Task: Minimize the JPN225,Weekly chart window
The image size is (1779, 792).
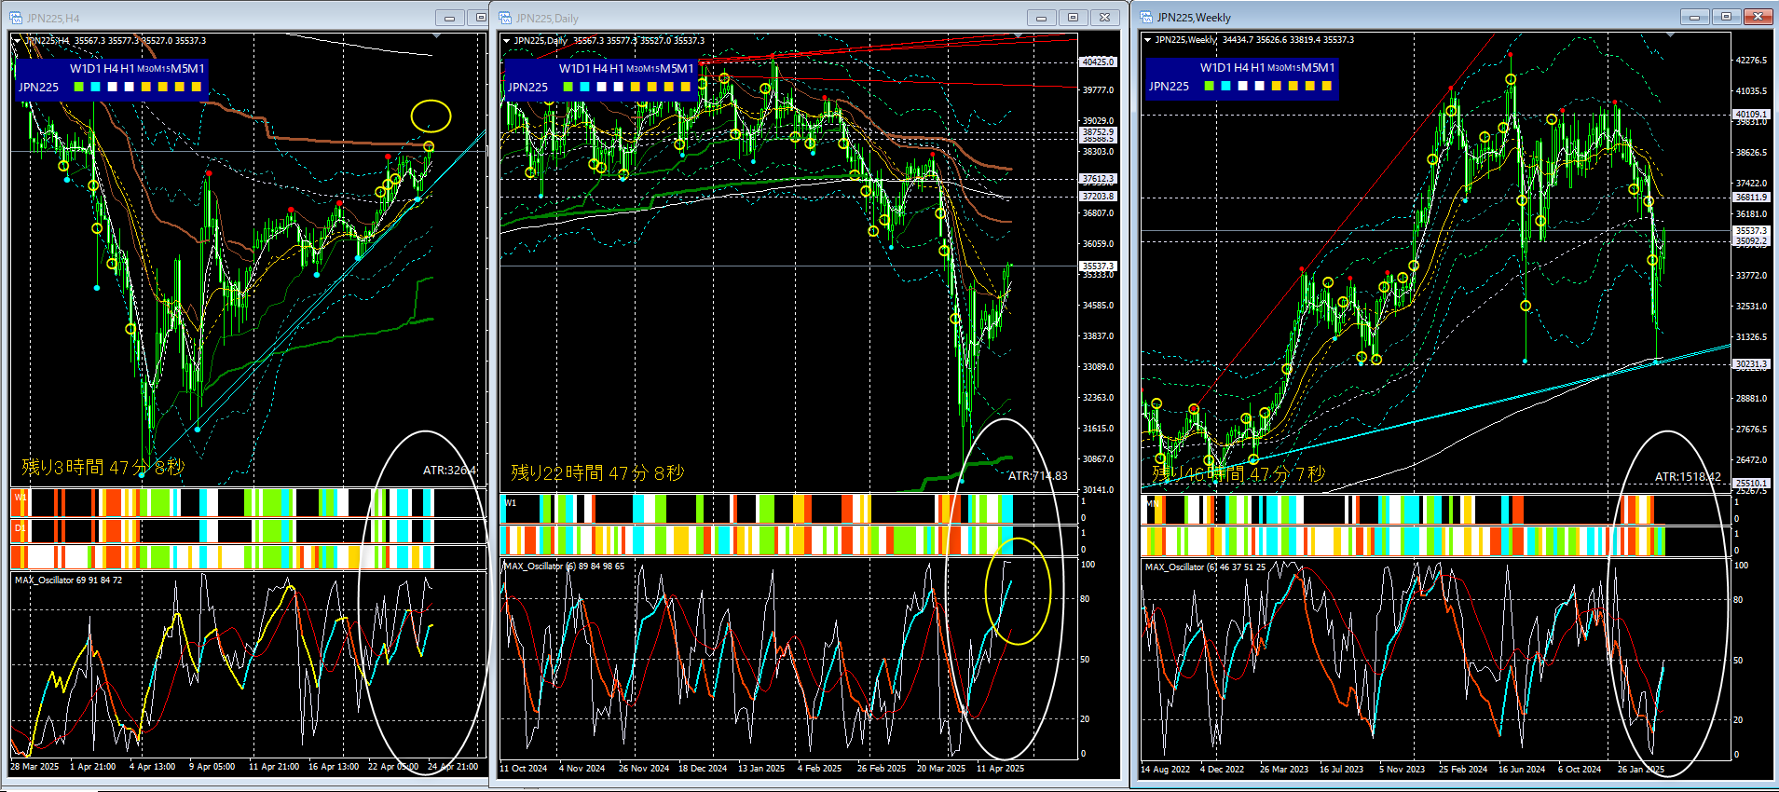Action: coord(1694,17)
